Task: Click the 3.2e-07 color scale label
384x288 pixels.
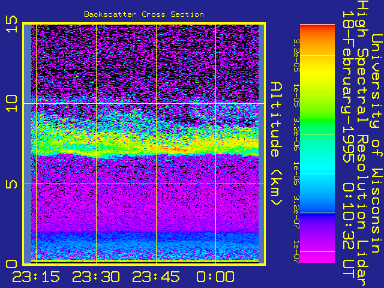Action: [x=296, y=212]
